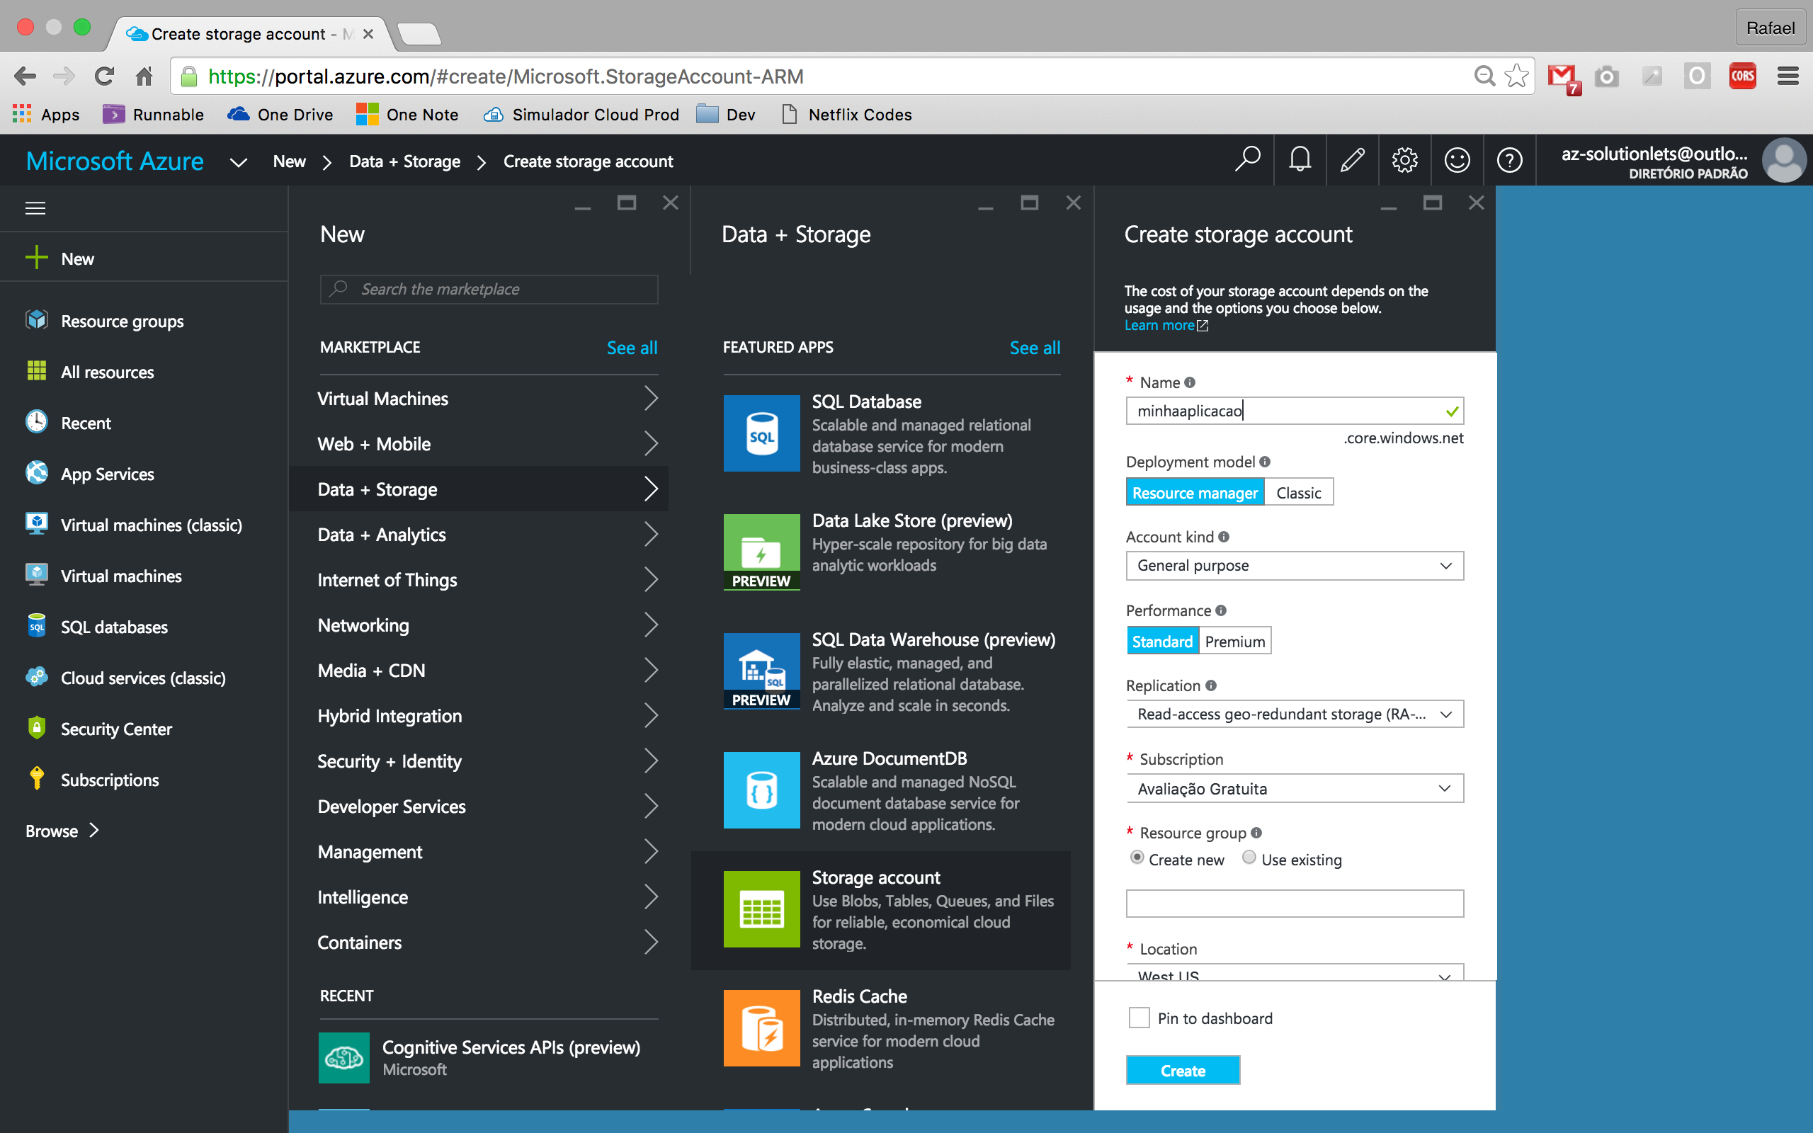Viewport: 1813px width, 1133px height.
Task: Toggle the hamburger menu in left sidebar
Action: pos(35,207)
